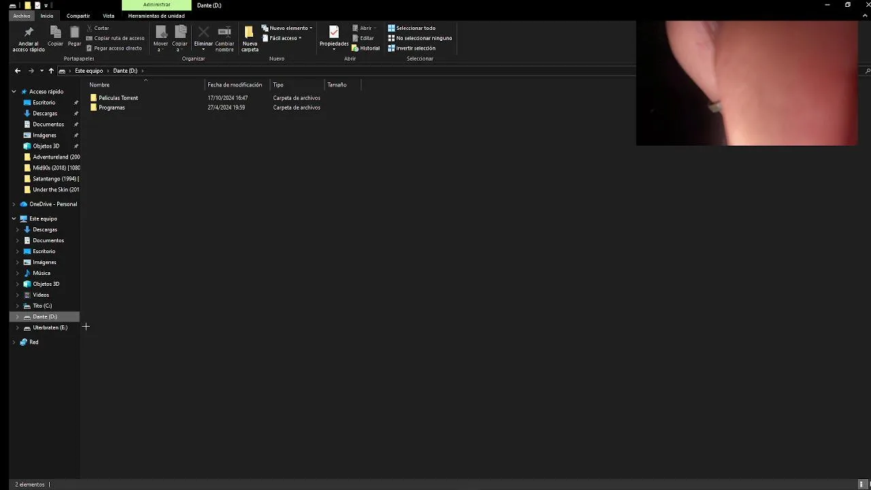The width and height of the screenshot is (871, 490).
Task: Select the Uterbraten (E:) drive
Action: pyautogui.click(x=50, y=327)
